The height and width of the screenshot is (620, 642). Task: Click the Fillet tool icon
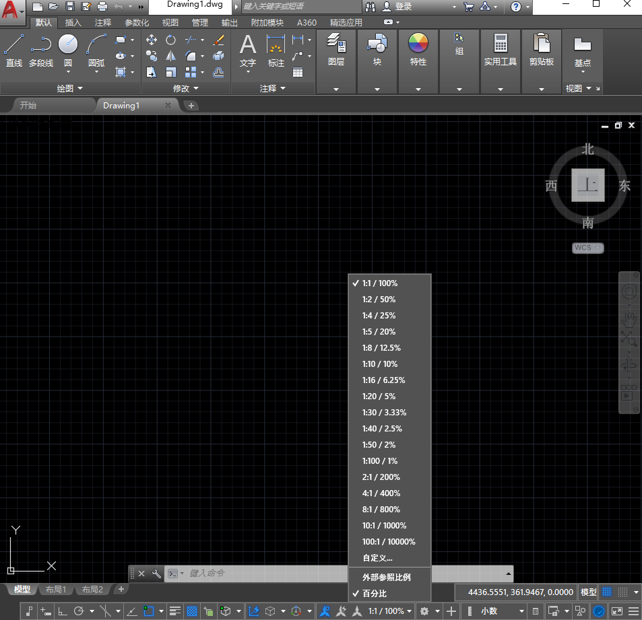click(x=191, y=56)
